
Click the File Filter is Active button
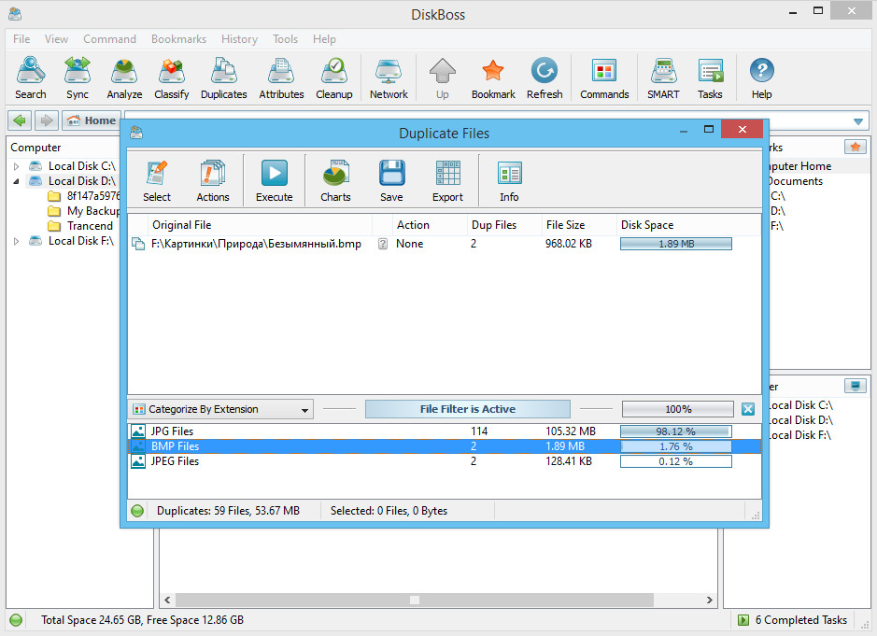[468, 409]
